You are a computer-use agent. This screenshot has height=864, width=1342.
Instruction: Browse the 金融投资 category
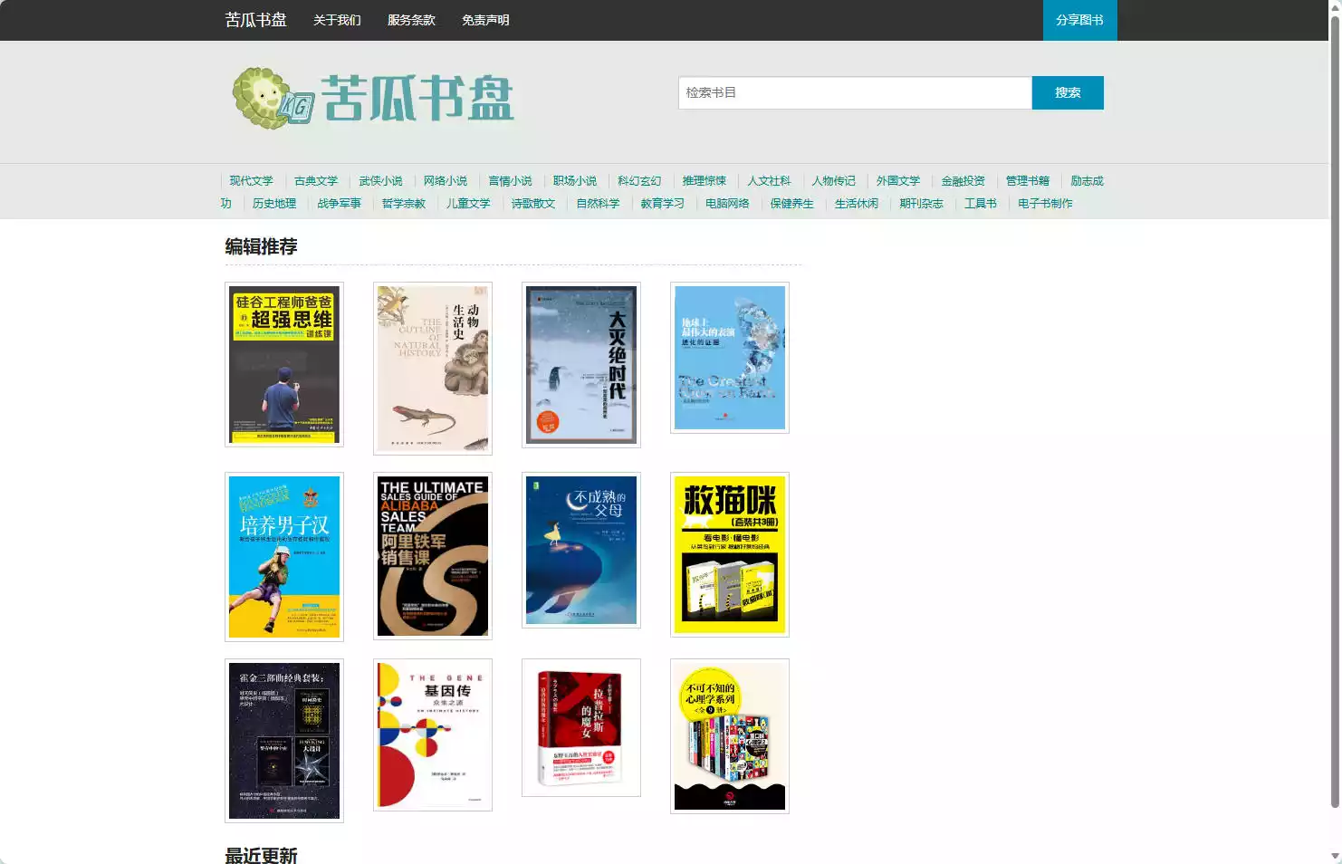click(963, 181)
